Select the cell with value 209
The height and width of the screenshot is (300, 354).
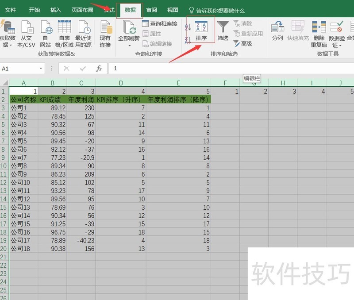click(x=81, y=174)
